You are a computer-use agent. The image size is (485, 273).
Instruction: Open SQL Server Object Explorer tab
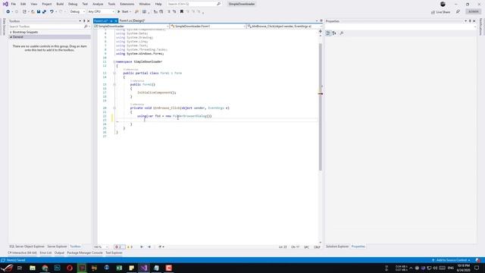(27, 246)
